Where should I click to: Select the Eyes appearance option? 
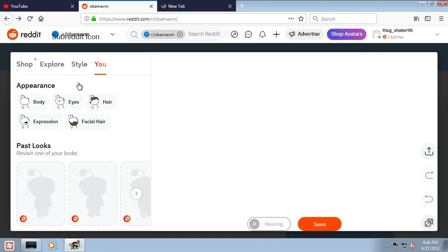click(67, 102)
